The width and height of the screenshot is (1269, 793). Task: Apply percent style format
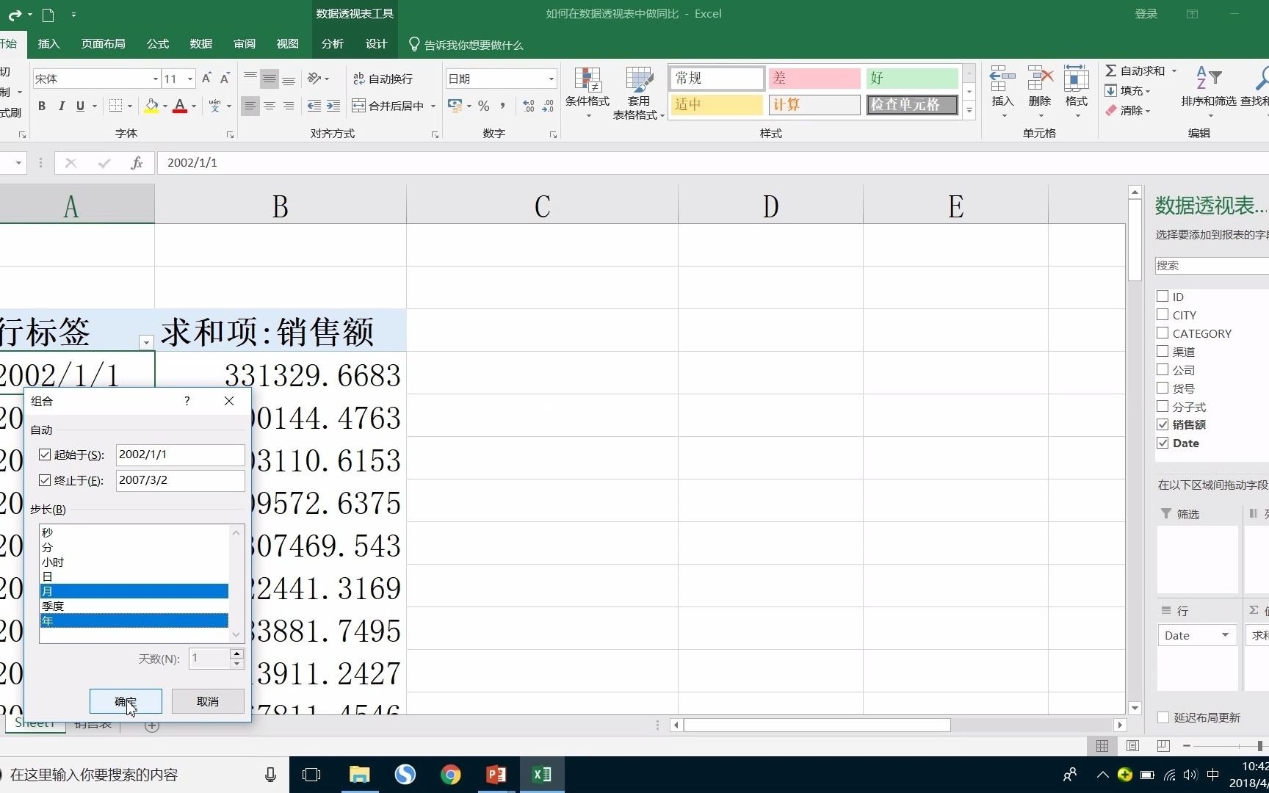click(x=483, y=106)
